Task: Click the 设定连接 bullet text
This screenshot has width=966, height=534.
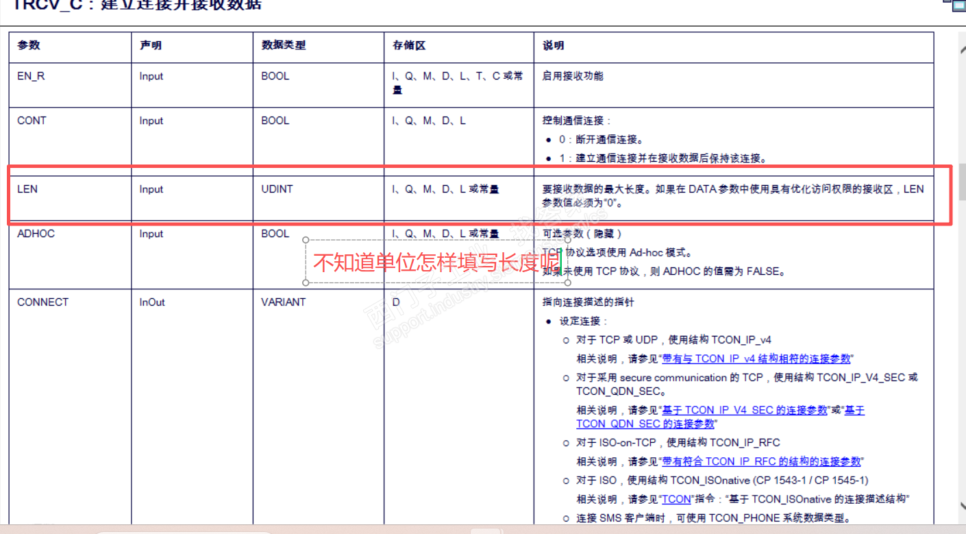Action: click(x=584, y=321)
